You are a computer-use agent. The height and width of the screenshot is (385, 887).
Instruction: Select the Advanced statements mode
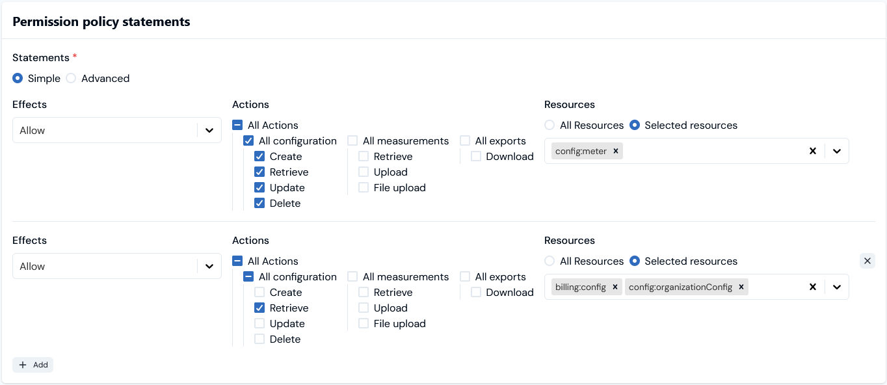(72, 79)
